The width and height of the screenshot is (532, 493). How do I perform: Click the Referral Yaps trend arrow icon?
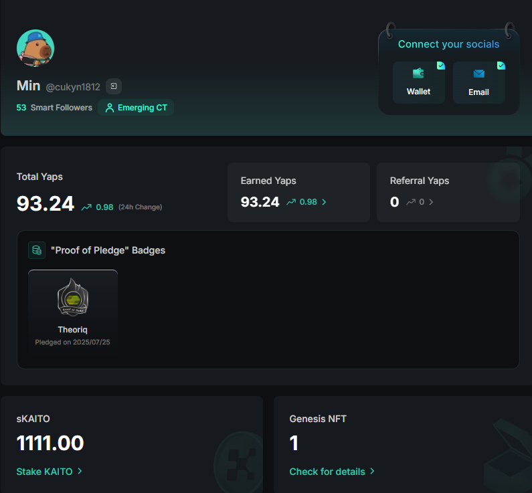pyautogui.click(x=411, y=202)
